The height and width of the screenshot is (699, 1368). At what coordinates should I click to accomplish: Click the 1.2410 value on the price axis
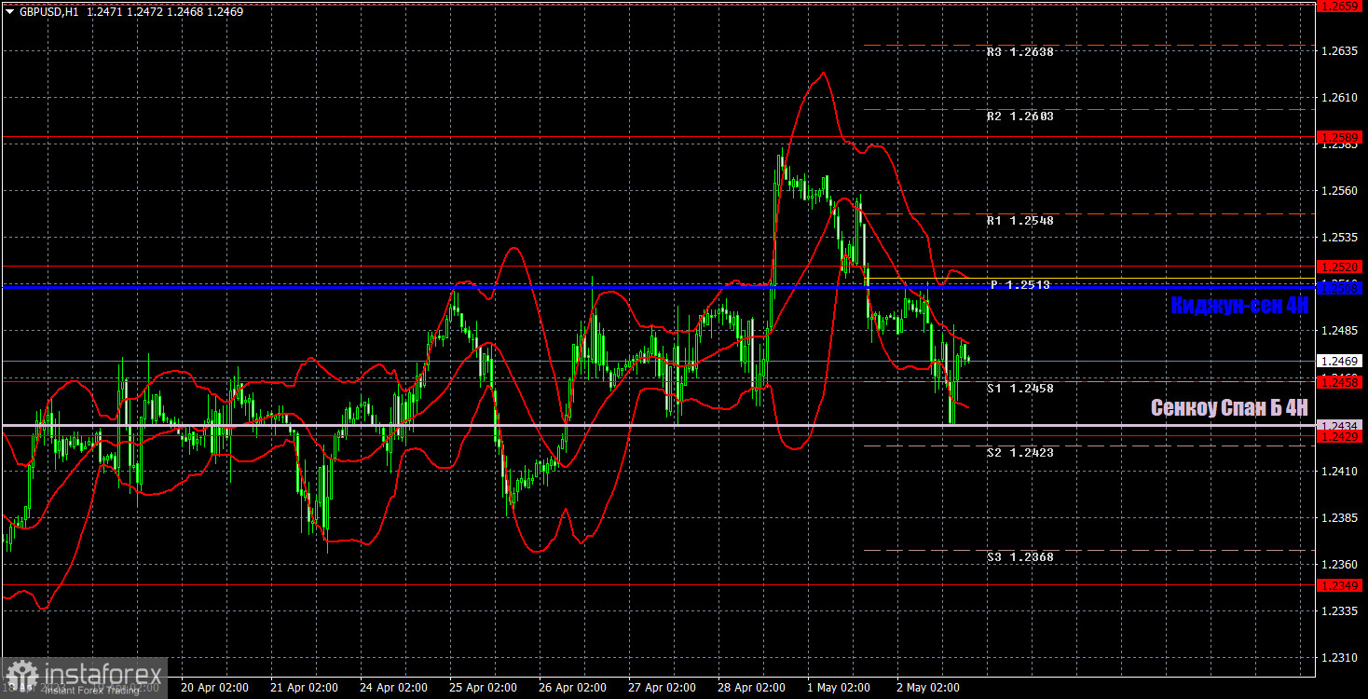point(1341,472)
